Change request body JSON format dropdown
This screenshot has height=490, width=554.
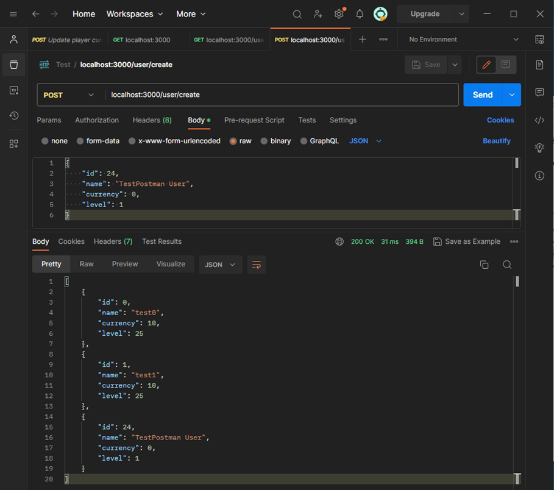[x=365, y=141]
